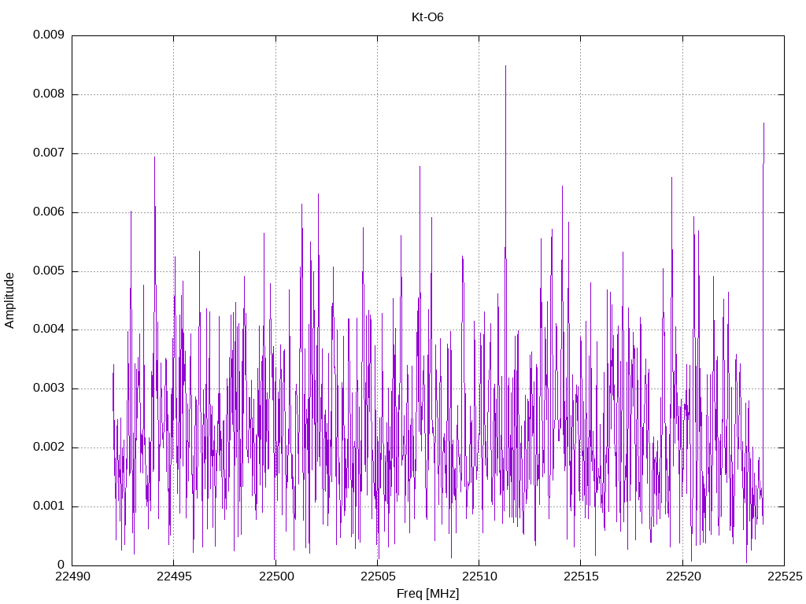Click x-axis tick label 22525
The image size is (806, 604).
785,576
